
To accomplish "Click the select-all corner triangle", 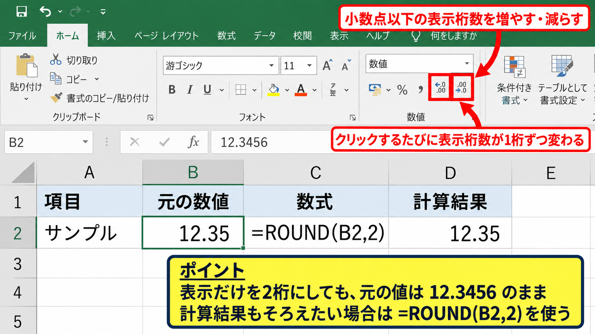I will [x=23, y=173].
